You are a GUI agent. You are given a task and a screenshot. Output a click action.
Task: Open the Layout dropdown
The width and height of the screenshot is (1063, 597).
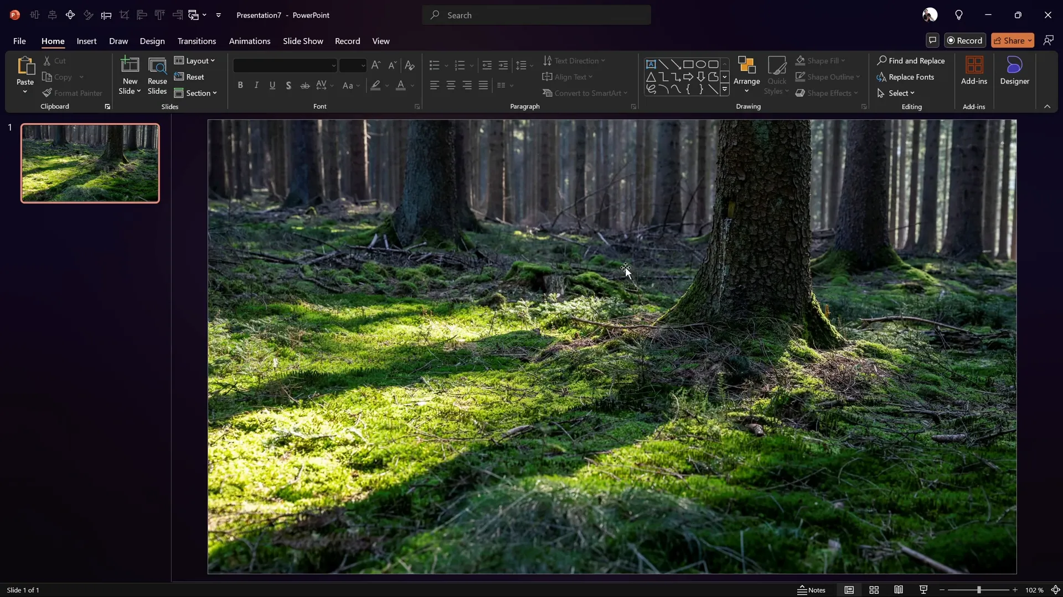click(x=194, y=61)
